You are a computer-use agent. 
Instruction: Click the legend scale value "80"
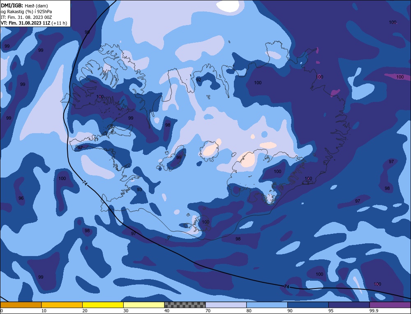point(249,311)
